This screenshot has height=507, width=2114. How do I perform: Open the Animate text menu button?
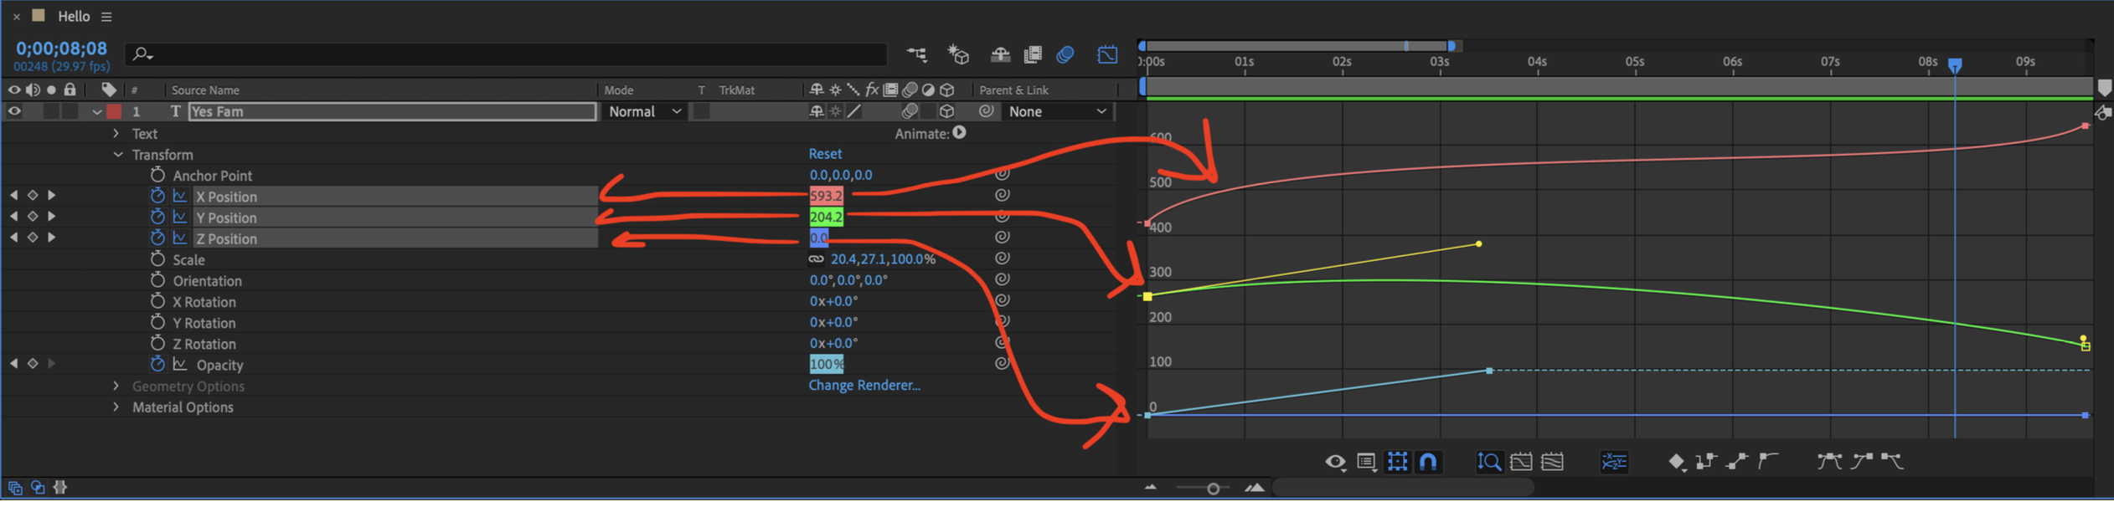(x=959, y=132)
